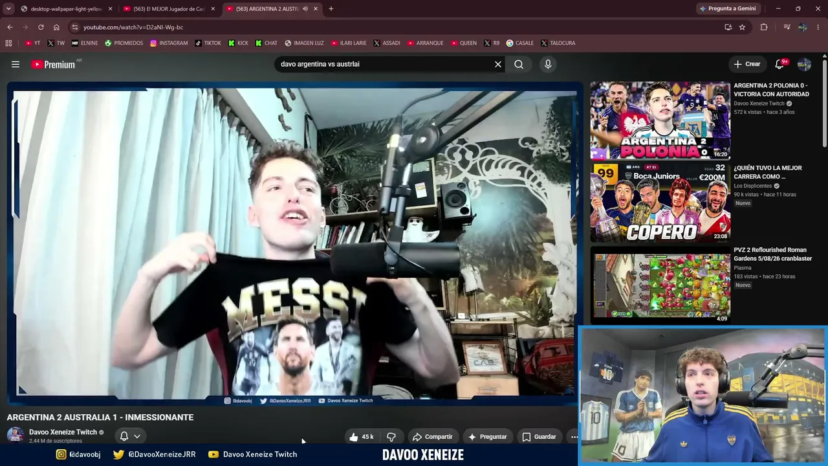Open the ASSADI bookmark
Viewport: 828px width, 466px height.
point(387,43)
